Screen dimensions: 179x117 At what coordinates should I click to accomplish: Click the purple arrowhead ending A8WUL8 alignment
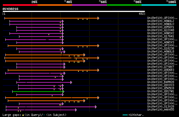click(x=65, y=52)
